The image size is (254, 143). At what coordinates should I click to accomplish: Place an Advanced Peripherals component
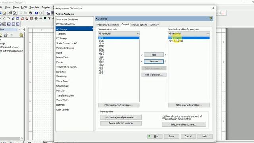[x=45, y=19]
